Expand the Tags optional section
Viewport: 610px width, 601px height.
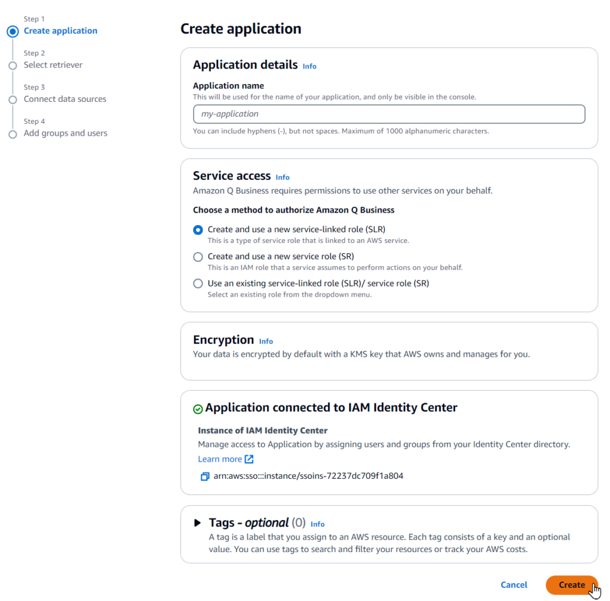pyautogui.click(x=198, y=522)
